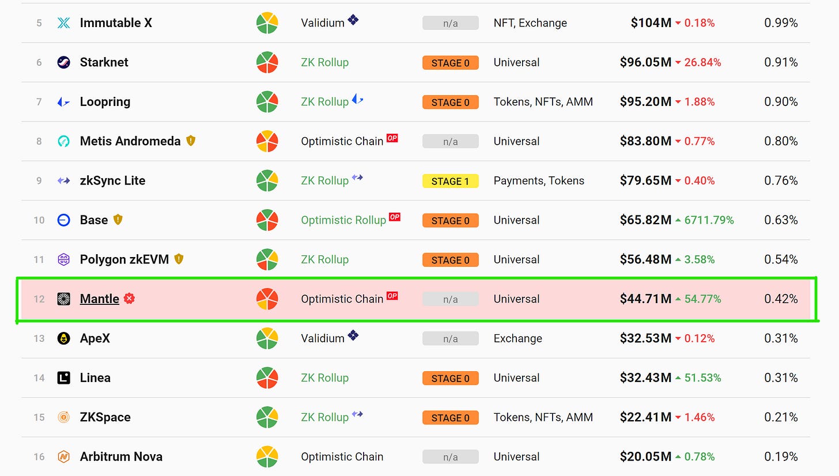Click the ApeX logo icon
The height and width of the screenshot is (476, 839).
point(63,338)
